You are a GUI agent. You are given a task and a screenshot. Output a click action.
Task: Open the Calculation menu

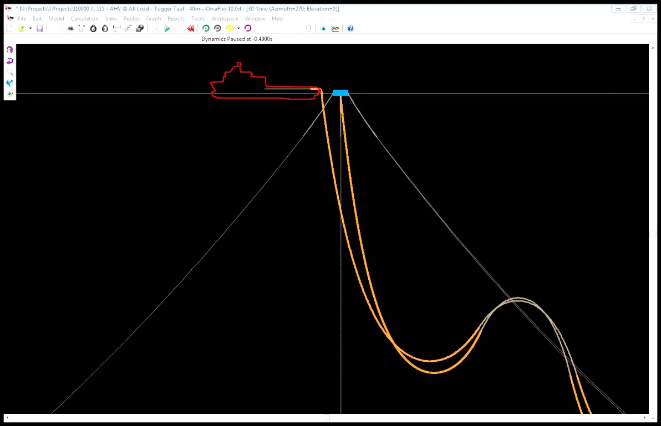pyautogui.click(x=84, y=18)
